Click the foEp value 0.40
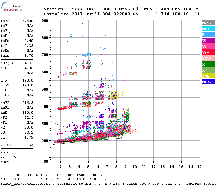The width and height of the screenshot is (217, 186). [29, 41]
